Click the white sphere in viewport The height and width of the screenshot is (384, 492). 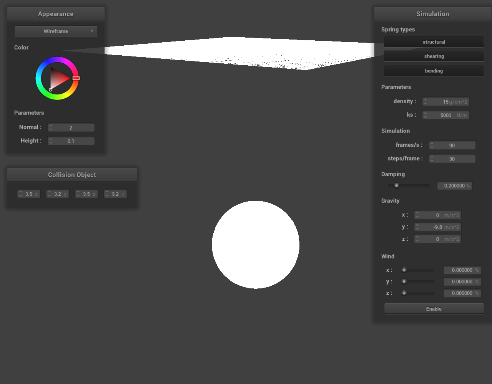pyautogui.click(x=256, y=245)
